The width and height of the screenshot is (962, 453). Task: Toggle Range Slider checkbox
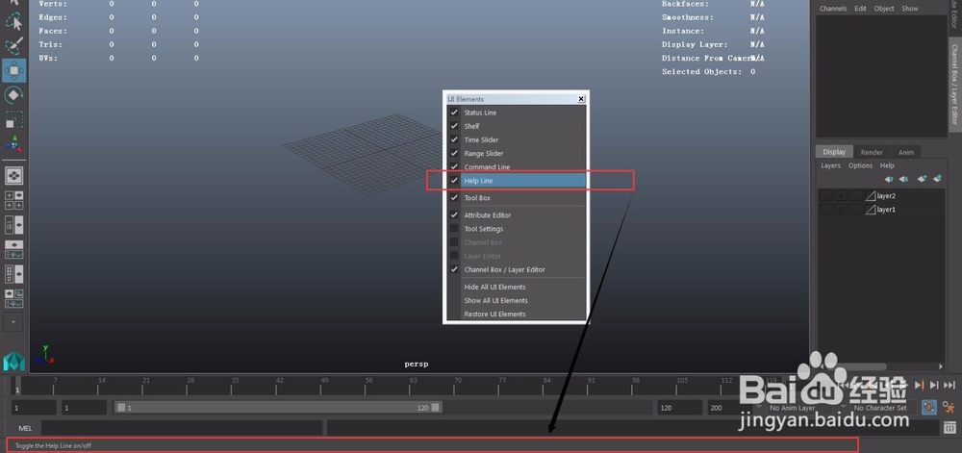tap(454, 153)
